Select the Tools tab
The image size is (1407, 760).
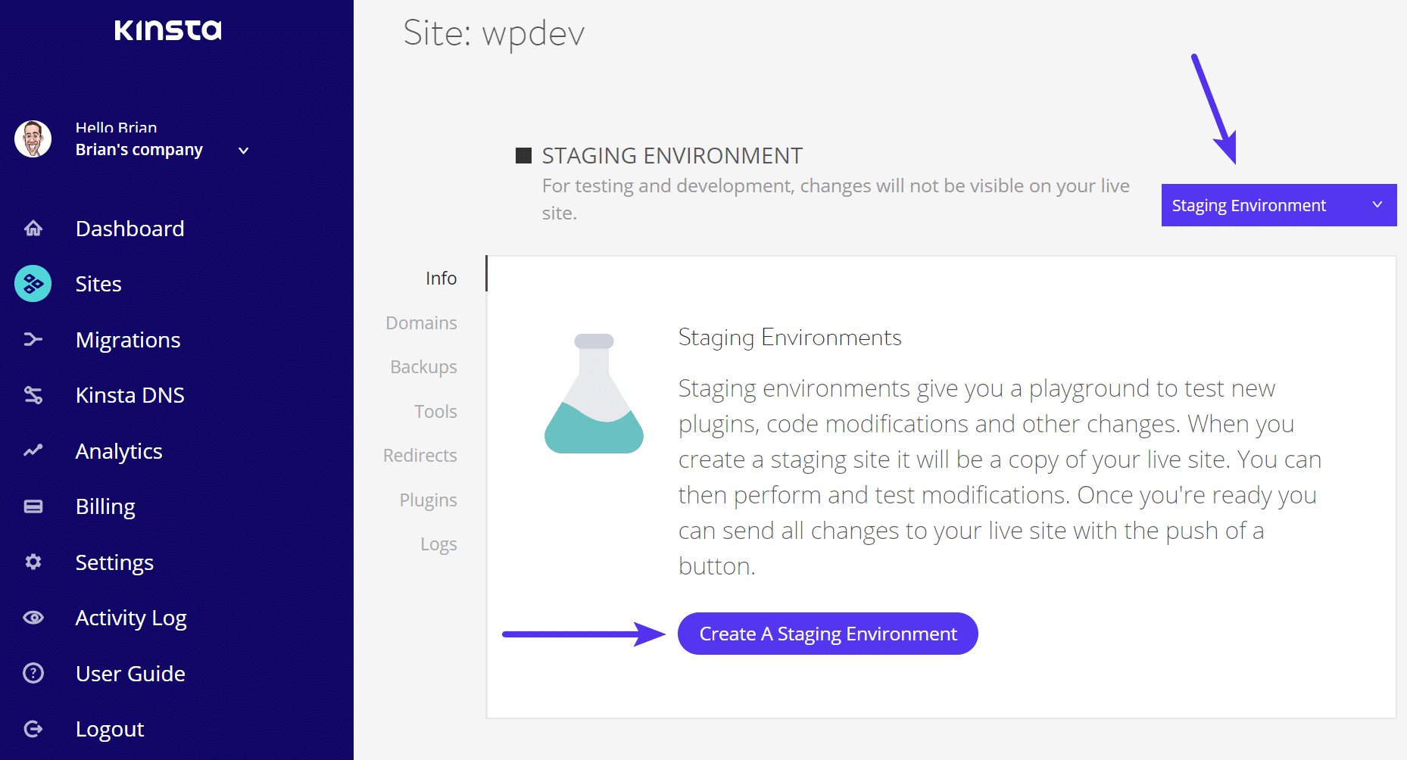435,411
